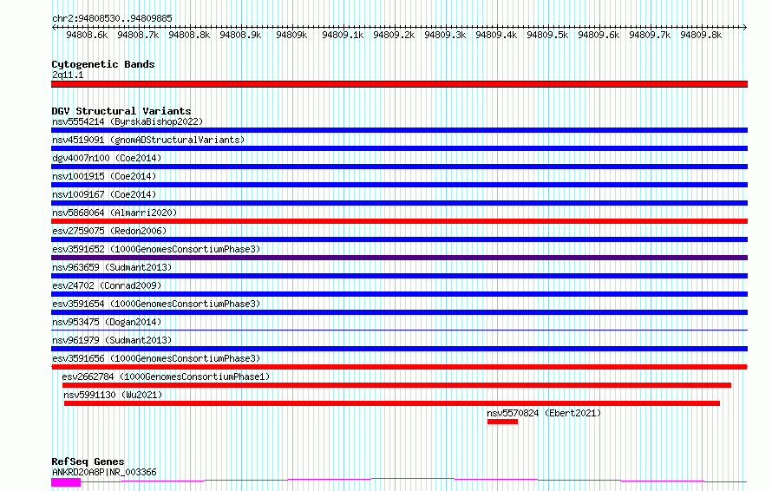Click the red 2q11.1 cytoband bar
This screenshot has width=772, height=491.
pos(399,84)
